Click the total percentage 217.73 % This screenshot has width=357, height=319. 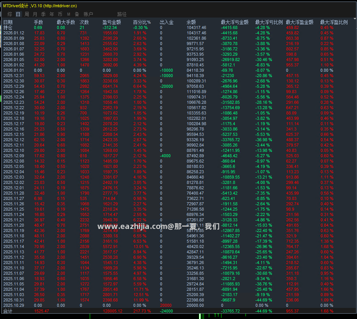(x=142, y=311)
